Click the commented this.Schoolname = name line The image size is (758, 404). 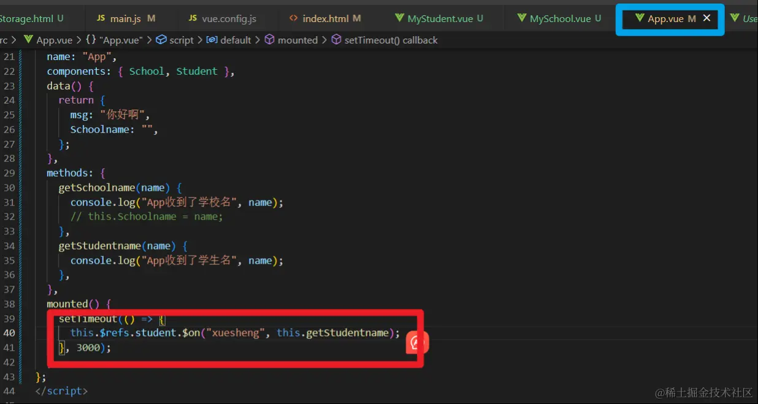pos(147,216)
